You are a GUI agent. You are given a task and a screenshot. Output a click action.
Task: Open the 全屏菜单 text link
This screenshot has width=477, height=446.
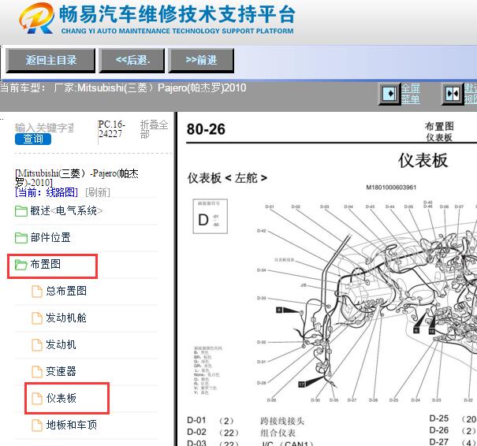coord(411,94)
